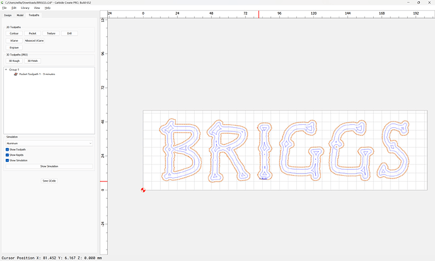Minimize the Carbide Create window

click(409, 3)
